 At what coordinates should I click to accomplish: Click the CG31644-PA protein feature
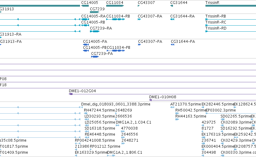click(173, 45)
